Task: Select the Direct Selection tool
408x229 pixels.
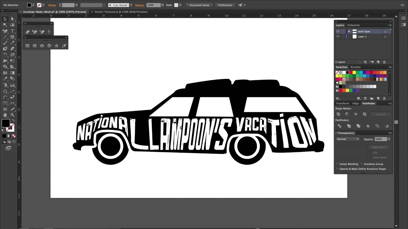Action: (12, 19)
